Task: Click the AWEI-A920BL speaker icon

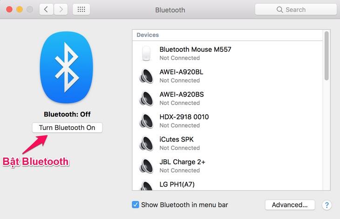Action: [146, 76]
